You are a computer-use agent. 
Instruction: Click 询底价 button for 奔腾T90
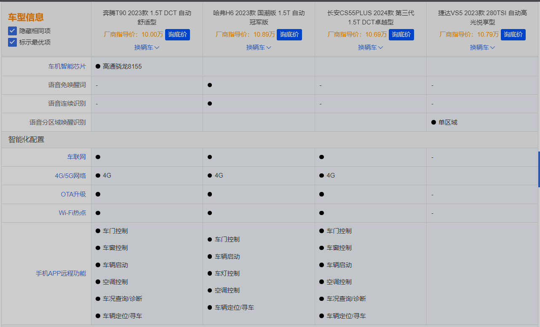177,35
